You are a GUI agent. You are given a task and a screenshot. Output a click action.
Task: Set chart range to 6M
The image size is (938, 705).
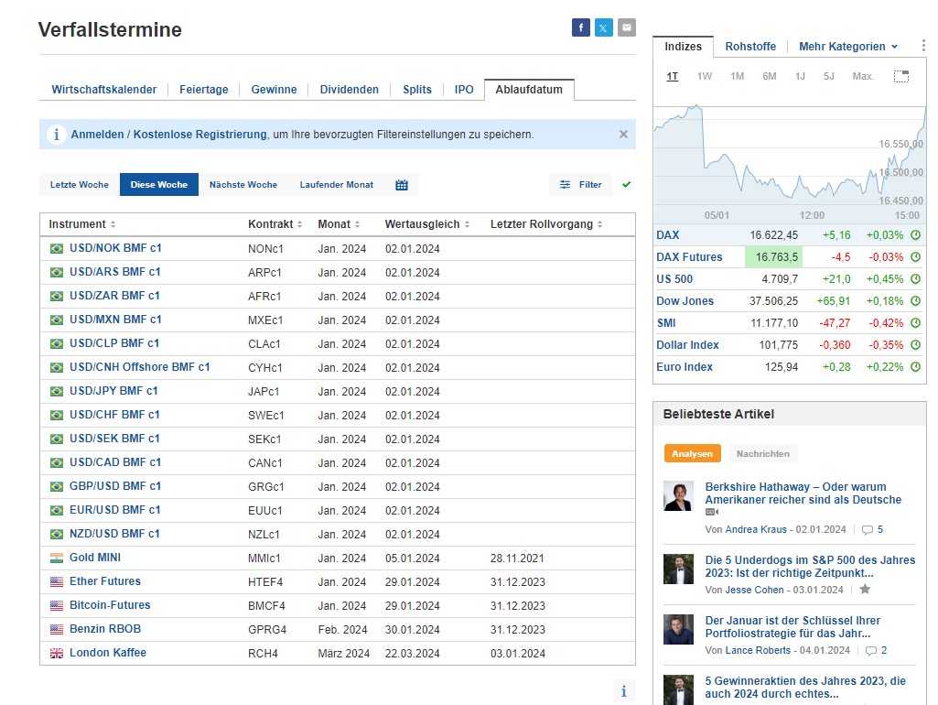click(x=770, y=77)
